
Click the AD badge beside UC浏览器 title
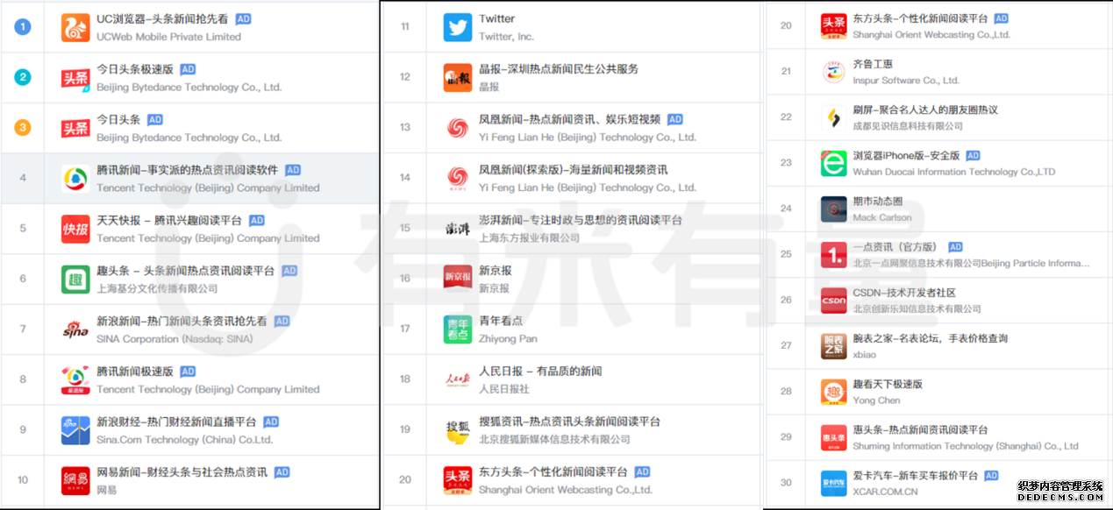coord(243,18)
